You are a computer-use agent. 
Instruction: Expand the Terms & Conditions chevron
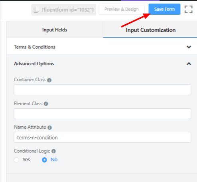point(189,47)
